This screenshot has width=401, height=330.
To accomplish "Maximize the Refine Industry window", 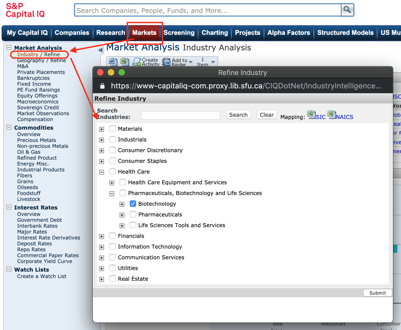I will point(122,72).
